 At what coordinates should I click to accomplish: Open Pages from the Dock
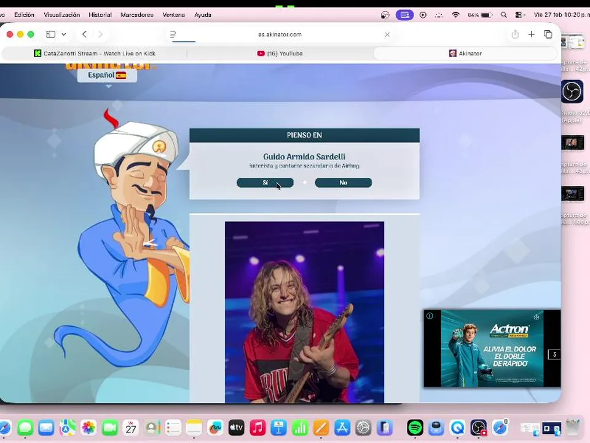(x=321, y=428)
